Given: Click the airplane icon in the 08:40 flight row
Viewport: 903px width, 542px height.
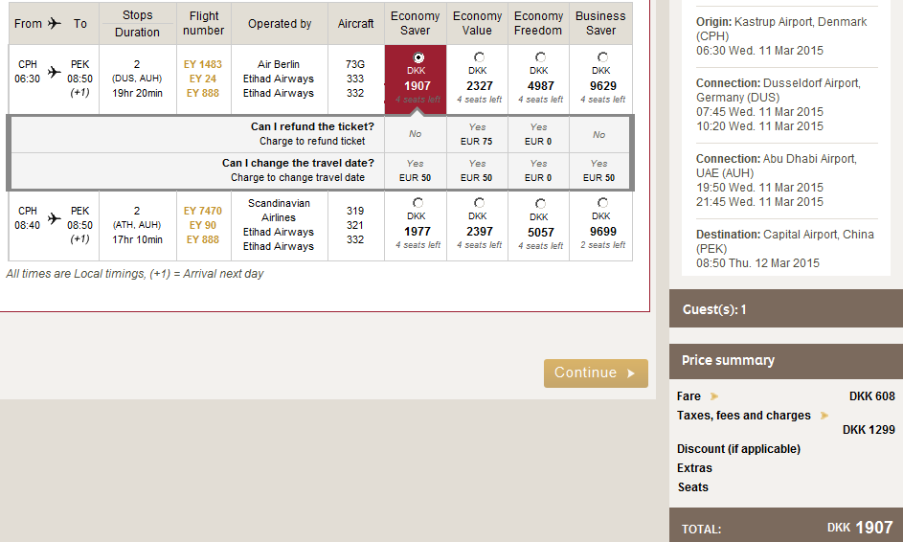Looking at the screenshot, I should 54,218.
